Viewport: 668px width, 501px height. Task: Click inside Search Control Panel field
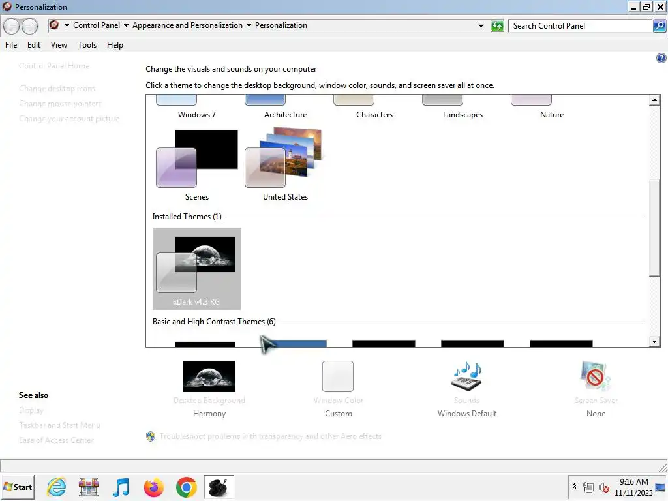pyautogui.click(x=580, y=26)
